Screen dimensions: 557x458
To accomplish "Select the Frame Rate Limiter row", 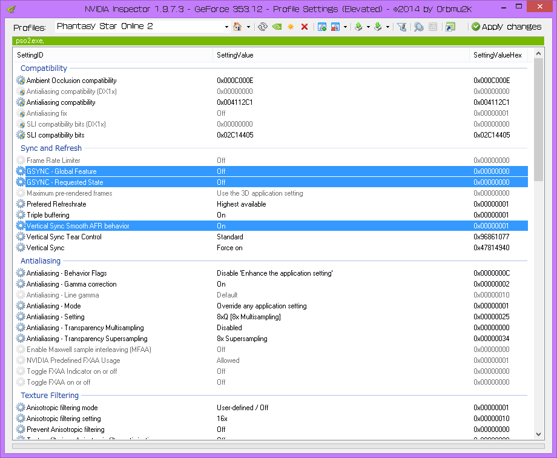I will (x=272, y=161).
